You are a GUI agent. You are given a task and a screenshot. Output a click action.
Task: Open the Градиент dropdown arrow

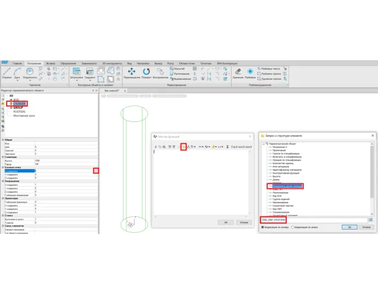[x=90, y=81]
